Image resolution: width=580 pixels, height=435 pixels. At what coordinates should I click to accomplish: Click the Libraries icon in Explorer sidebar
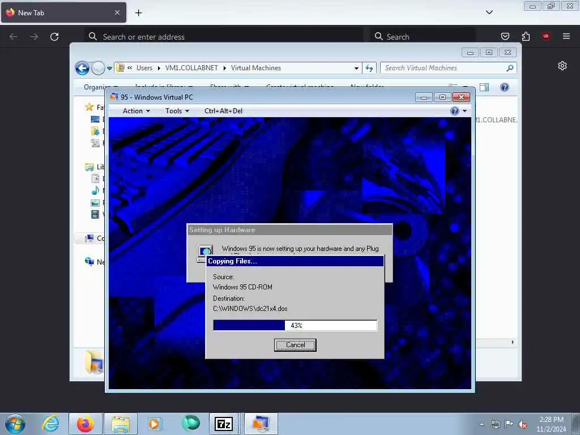89,167
